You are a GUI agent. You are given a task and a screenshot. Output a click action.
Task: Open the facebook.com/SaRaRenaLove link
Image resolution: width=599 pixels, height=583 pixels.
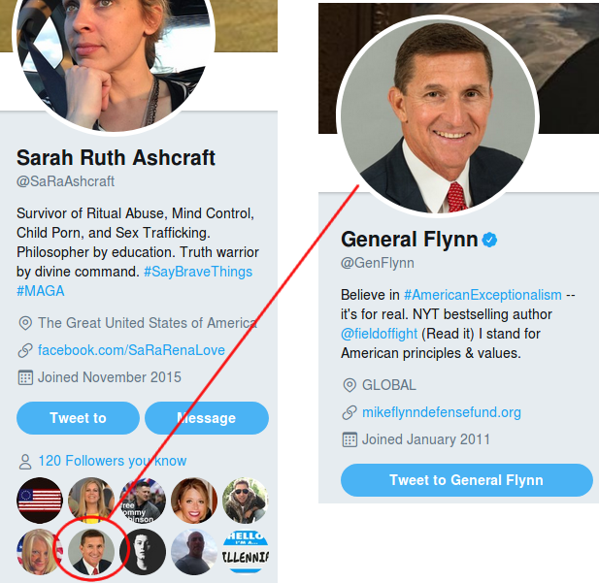(x=131, y=350)
